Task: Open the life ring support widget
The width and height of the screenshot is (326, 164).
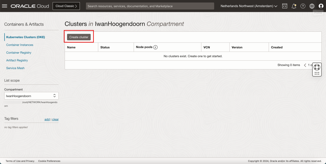Action: pos(317,67)
